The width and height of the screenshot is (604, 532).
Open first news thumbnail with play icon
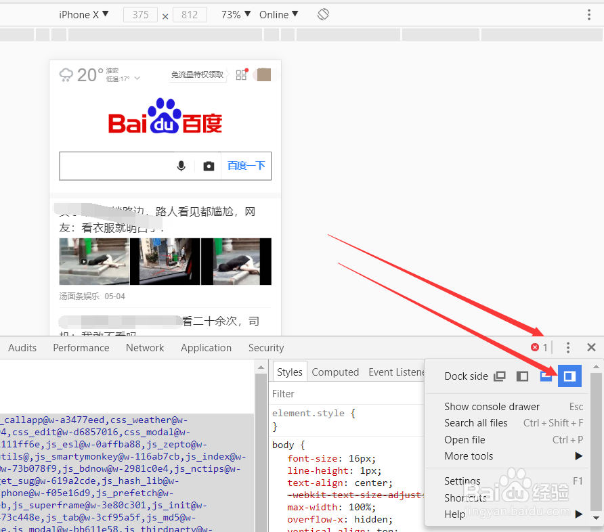point(94,261)
